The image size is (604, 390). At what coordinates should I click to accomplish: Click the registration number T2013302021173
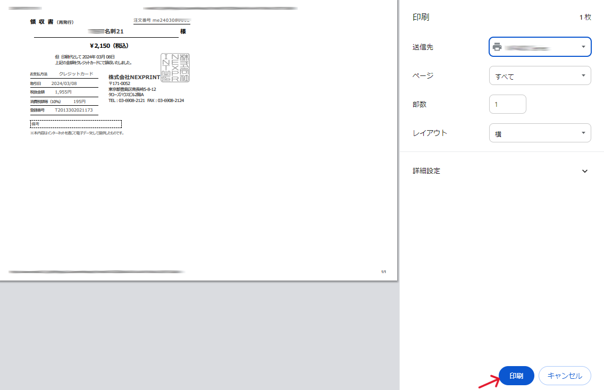pos(74,110)
